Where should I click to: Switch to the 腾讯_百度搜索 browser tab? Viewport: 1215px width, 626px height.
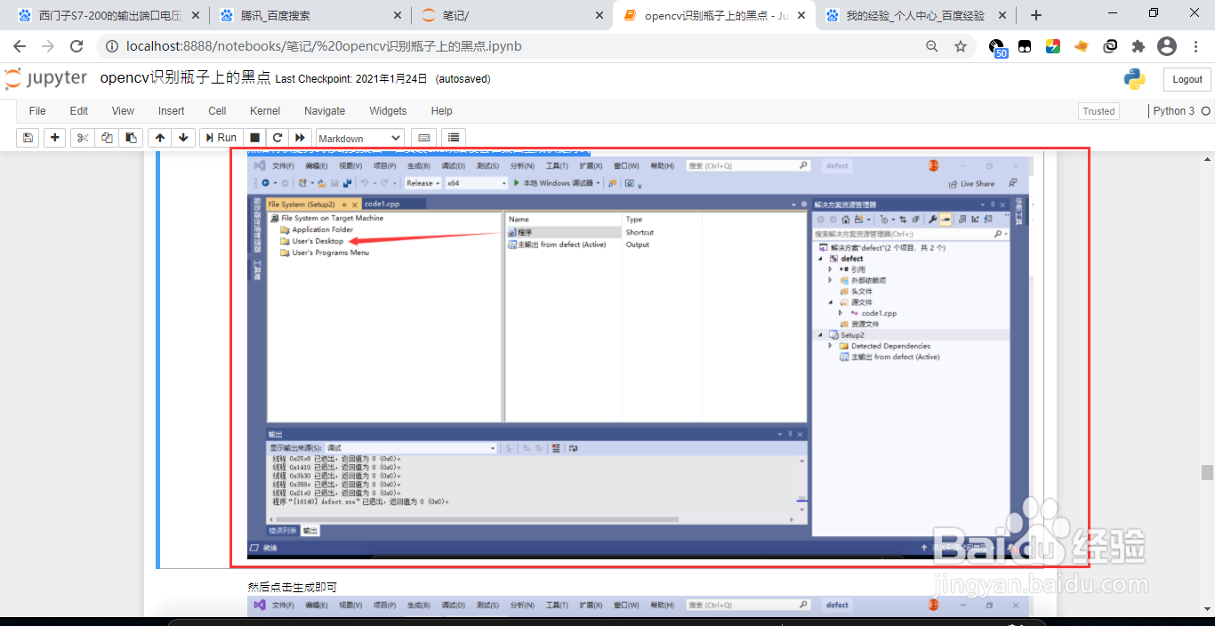[x=310, y=15]
